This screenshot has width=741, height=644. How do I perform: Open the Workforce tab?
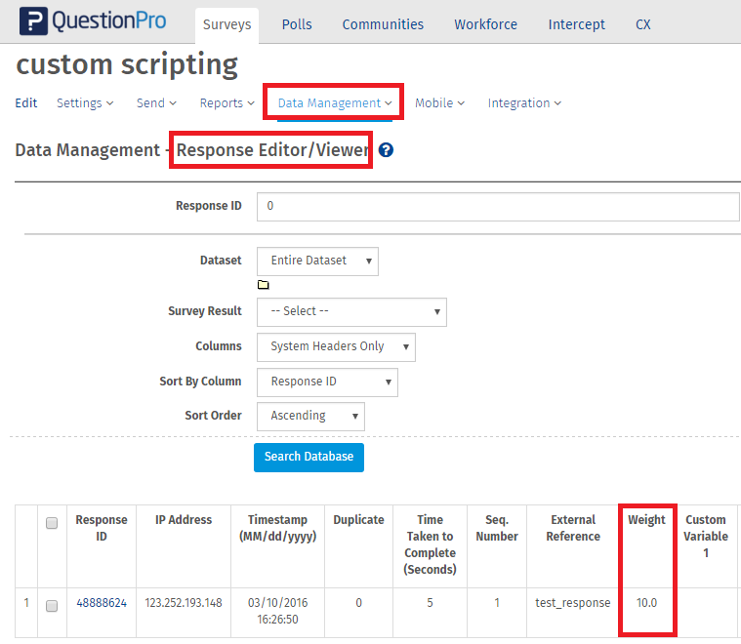pyautogui.click(x=485, y=24)
